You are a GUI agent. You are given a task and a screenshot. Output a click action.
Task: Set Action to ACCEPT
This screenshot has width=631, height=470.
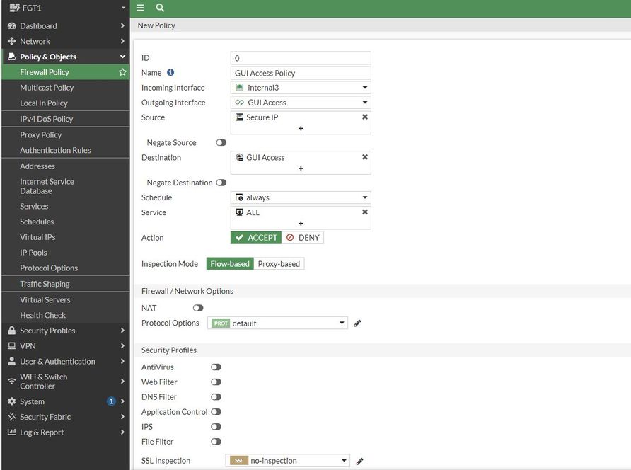(x=256, y=238)
